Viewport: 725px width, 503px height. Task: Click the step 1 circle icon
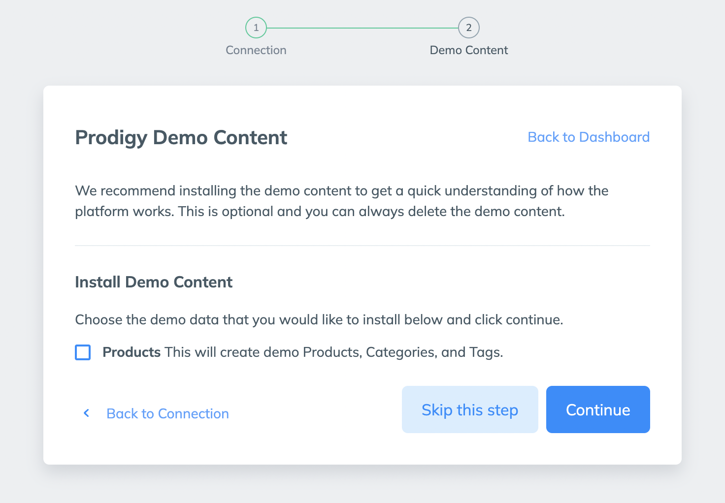(x=256, y=28)
